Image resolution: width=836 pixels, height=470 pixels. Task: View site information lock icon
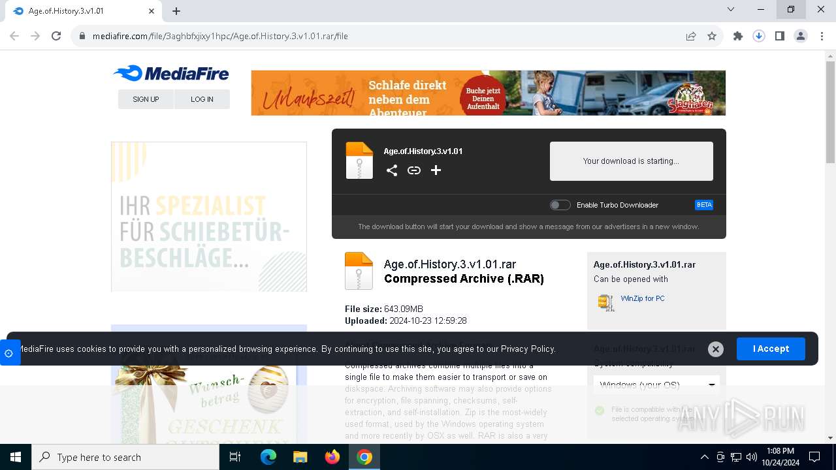pyautogui.click(x=82, y=36)
